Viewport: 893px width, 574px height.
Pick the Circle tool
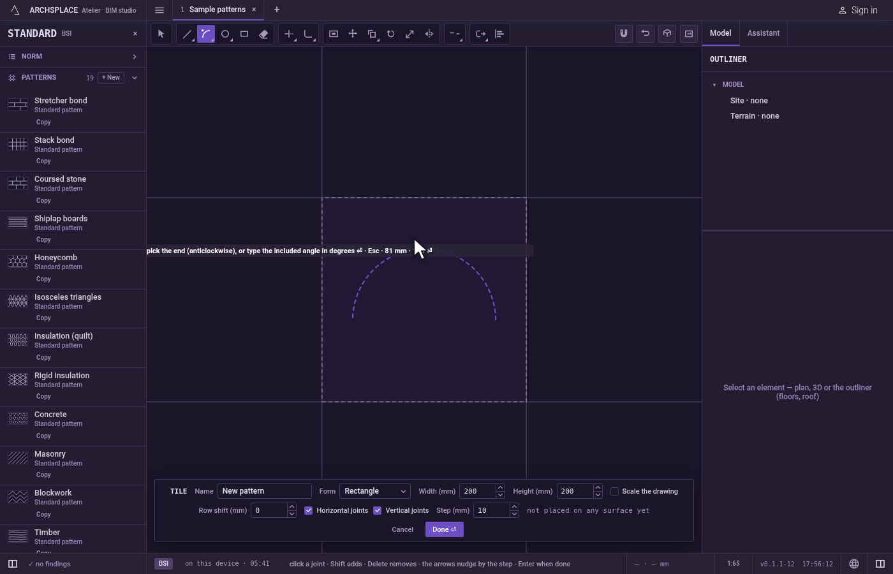point(225,34)
